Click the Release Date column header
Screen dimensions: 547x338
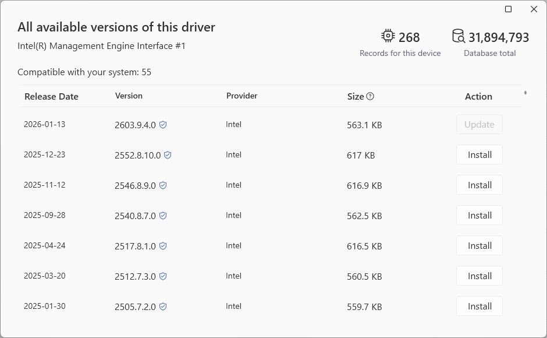coord(51,97)
